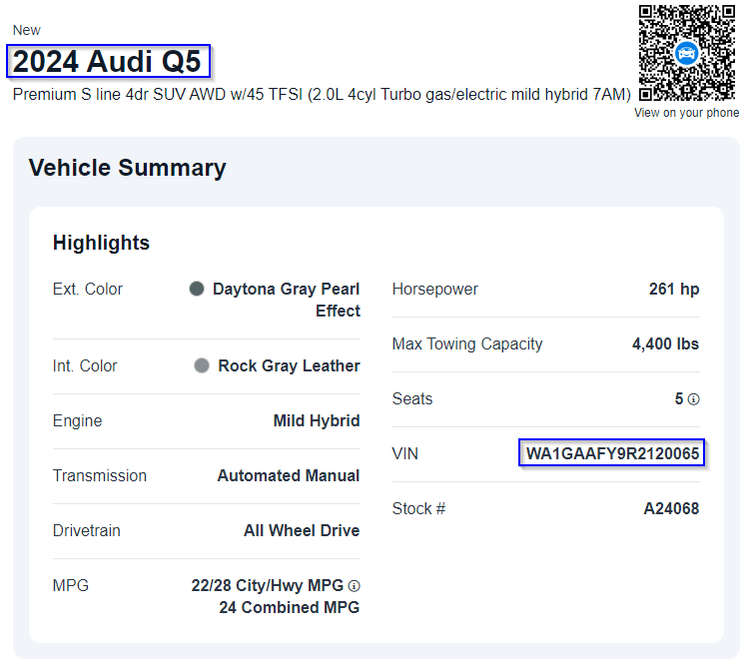The image size is (750, 668).
Task: Click the Premium S line trim description
Action: [322, 95]
